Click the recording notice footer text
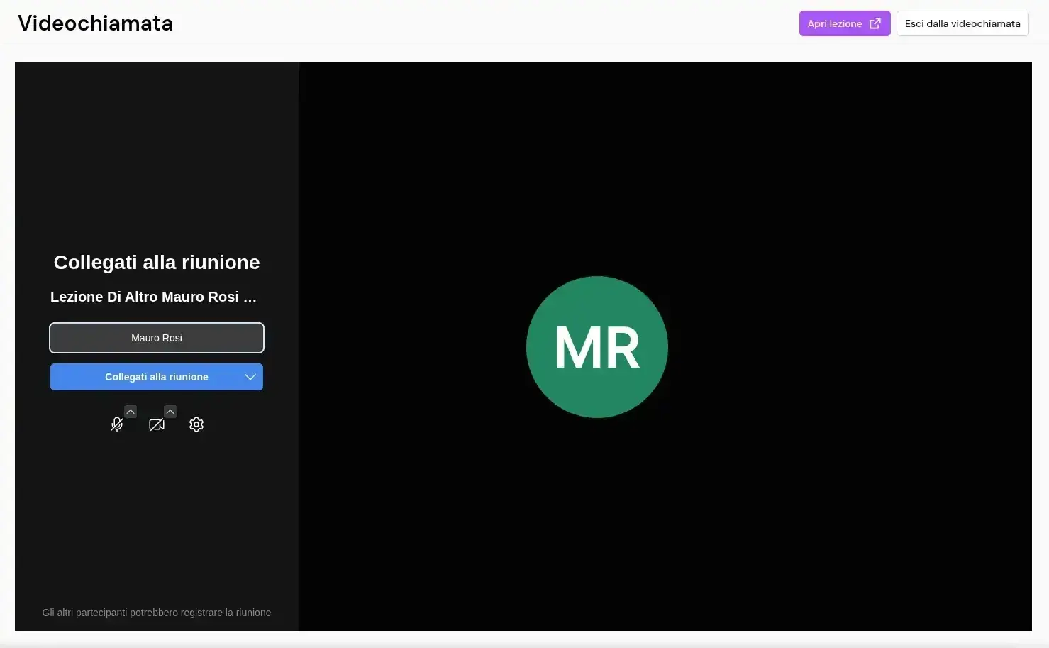Viewport: 1049px width, 648px height. coord(156,613)
